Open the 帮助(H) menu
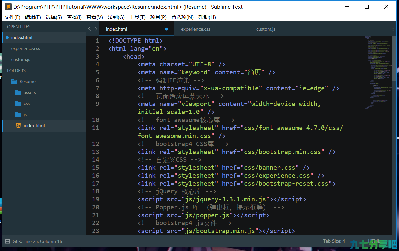 pyautogui.click(x=207, y=17)
